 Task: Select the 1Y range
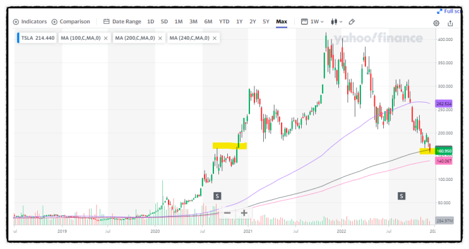239,21
